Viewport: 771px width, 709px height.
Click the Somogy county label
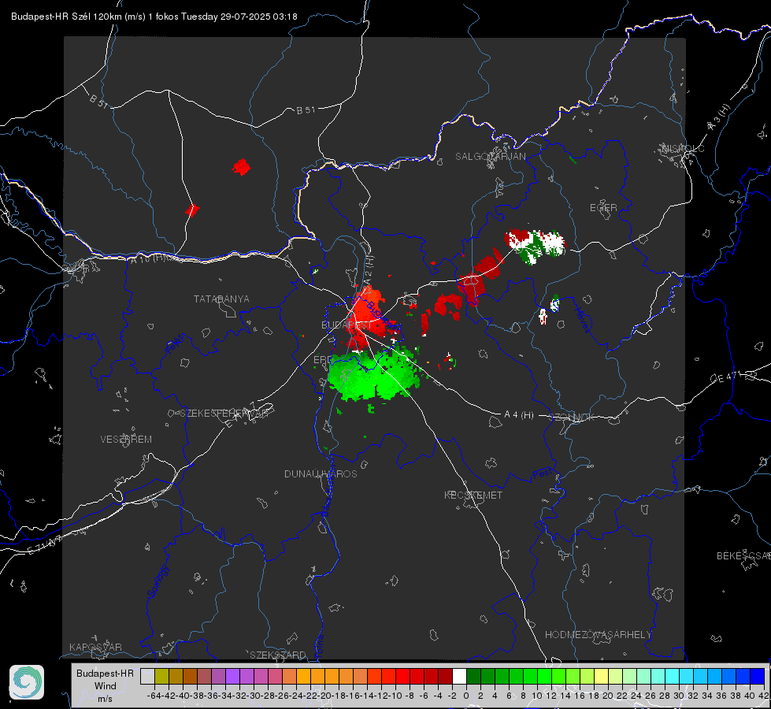pyautogui.click(x=158, y=581)
